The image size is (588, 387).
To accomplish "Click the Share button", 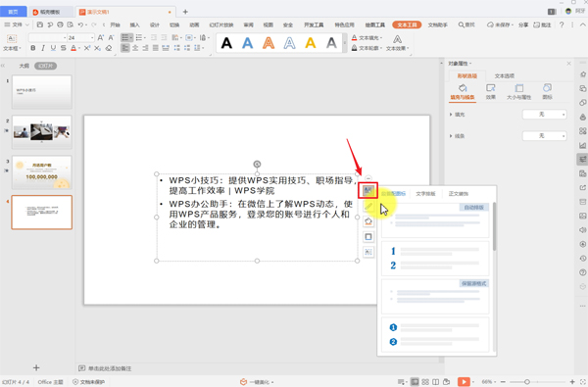I will [x=523, y=24].
